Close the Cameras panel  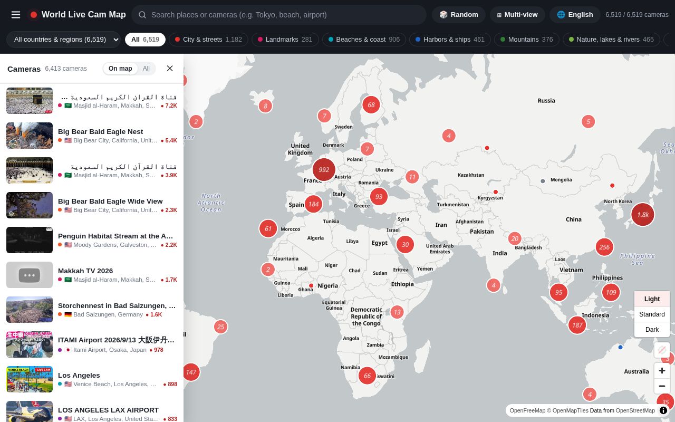click(170, 69)
